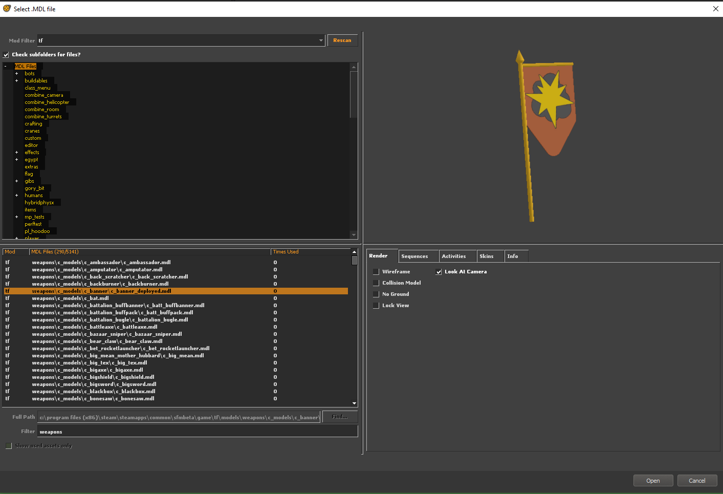Sort by MDL Files column header
The width and height of the screenshot is (723, 494).
[x=150, y=252]
